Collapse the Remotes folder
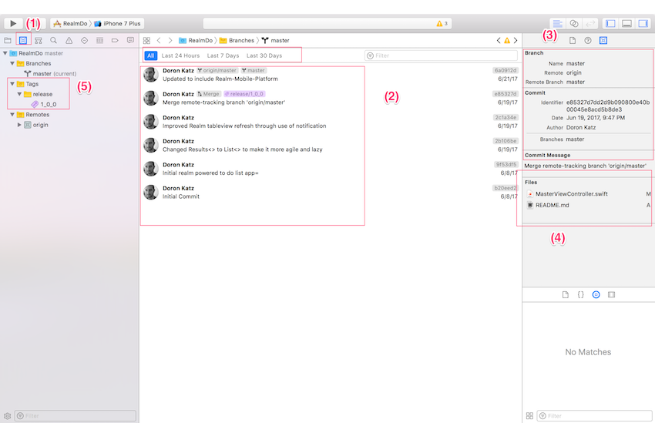Screen dimensions: 655x423 point(12,115)
